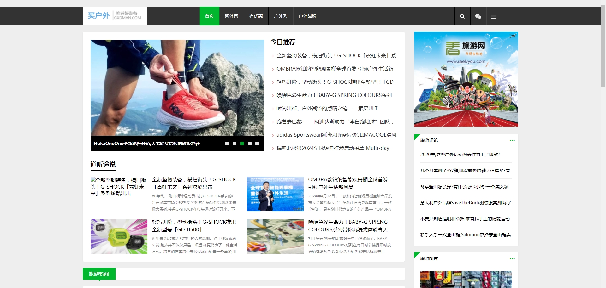Open article title OMBRA 引领户外生活新风尚
This screenshot has width=606, height=288.
coord(348,183)
